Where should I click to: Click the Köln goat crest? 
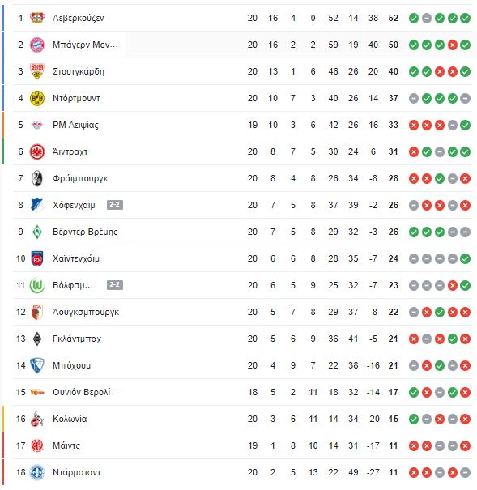[37, 419]
